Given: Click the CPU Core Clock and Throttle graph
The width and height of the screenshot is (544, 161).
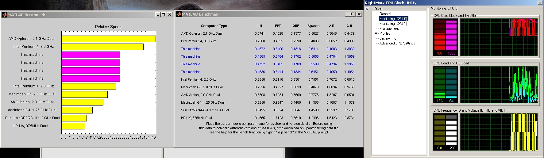Looking at the screenshot, I should (499, 37).
